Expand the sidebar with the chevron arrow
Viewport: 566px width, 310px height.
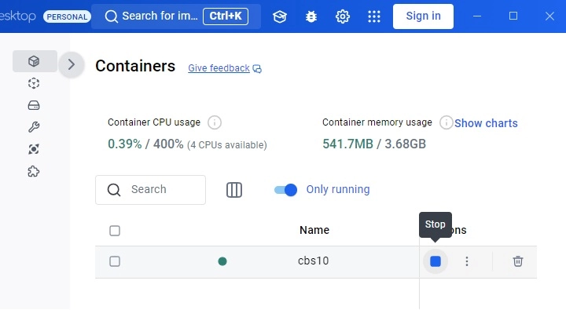[x=72, y=64]
